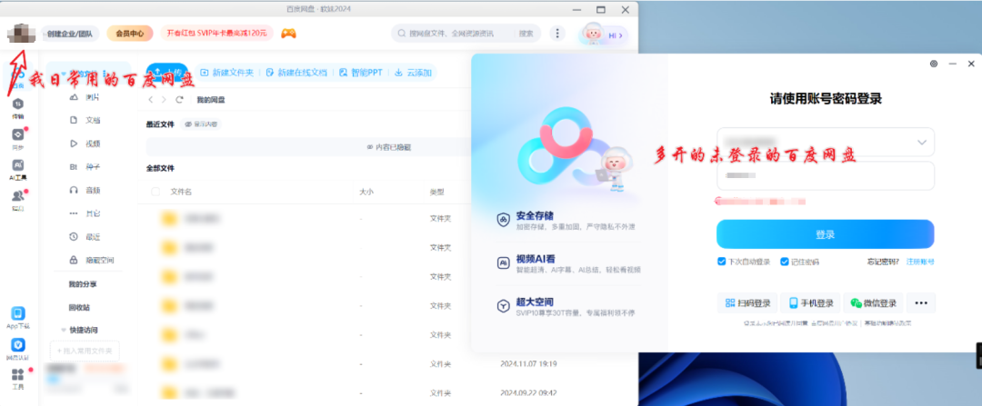Open 我的分享 my shares
The height and width of the screenshot is (406, 982).
click(83, 284)
